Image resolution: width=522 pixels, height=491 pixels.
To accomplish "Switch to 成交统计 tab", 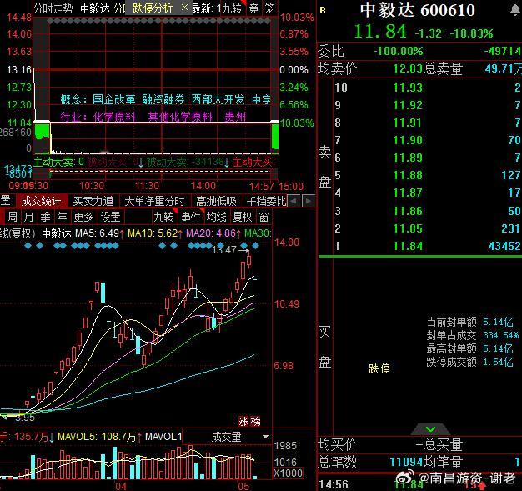I will pos(41,201).
